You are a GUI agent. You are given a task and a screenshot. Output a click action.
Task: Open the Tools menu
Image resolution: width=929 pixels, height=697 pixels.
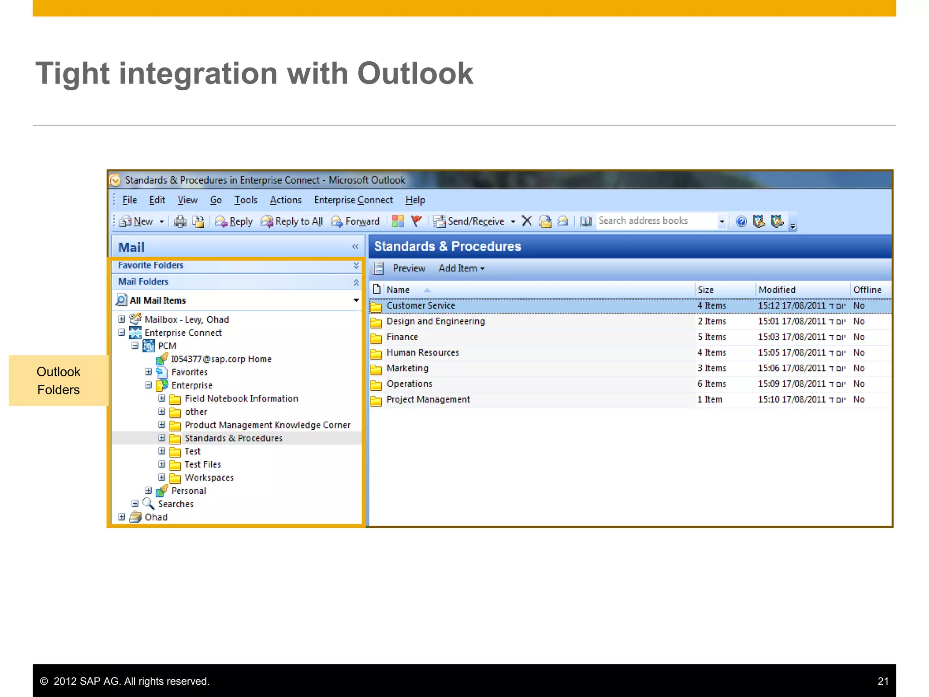pyautogui.click(x=246, y=200)
